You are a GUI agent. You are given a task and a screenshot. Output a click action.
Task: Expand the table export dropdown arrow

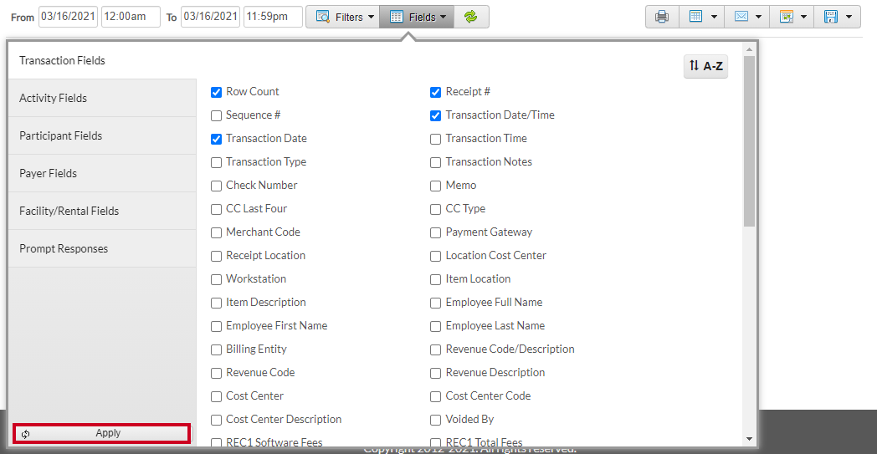(715, 17)
